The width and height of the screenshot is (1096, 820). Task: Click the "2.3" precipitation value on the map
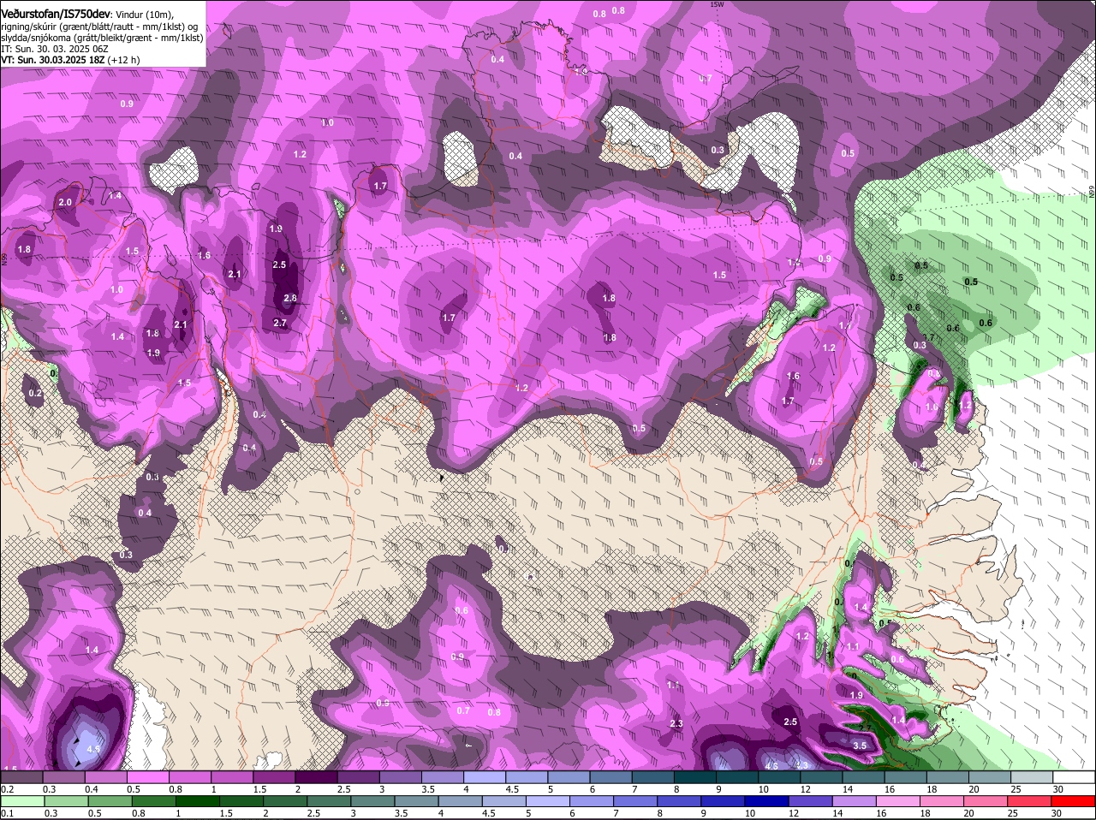(676, 723)
